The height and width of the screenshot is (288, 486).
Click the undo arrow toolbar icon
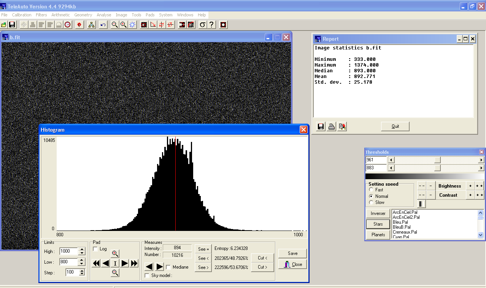pos(103,25)
